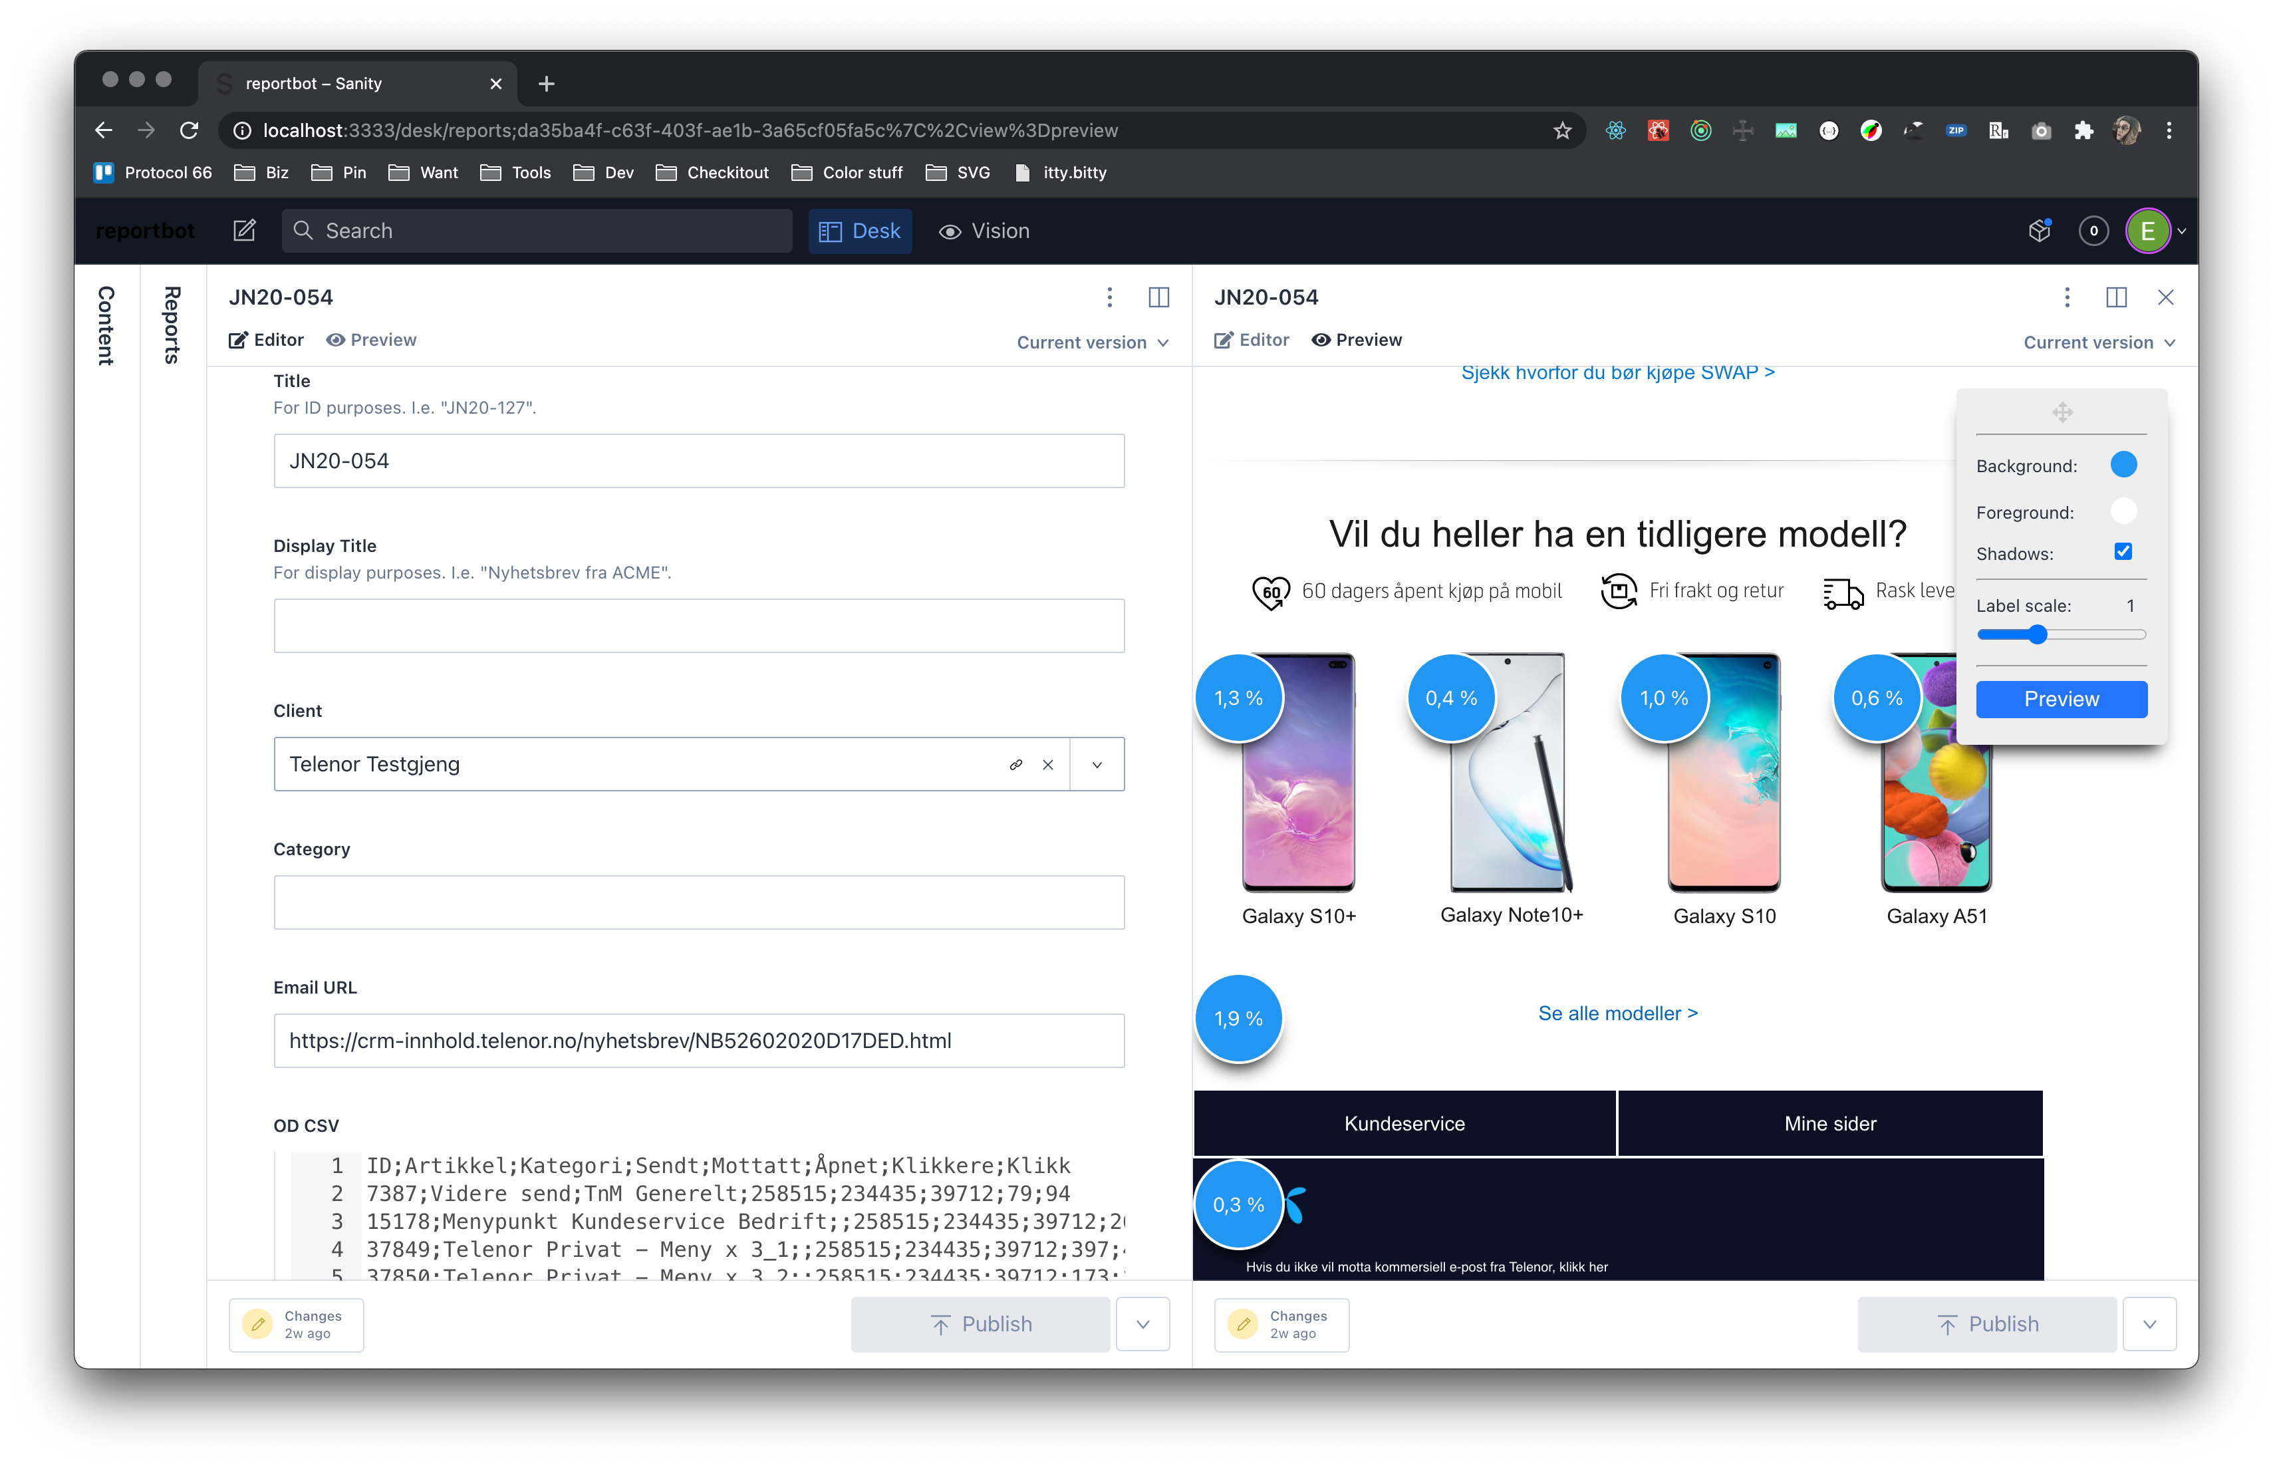Switch to the Desk tool
2273x1467 pixels.
click(x=861, y=231)
